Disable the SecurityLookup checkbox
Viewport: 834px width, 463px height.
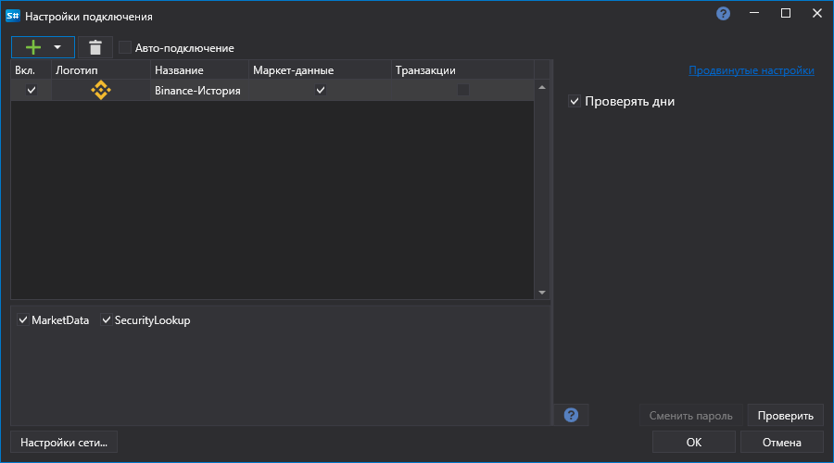(106, 320)
